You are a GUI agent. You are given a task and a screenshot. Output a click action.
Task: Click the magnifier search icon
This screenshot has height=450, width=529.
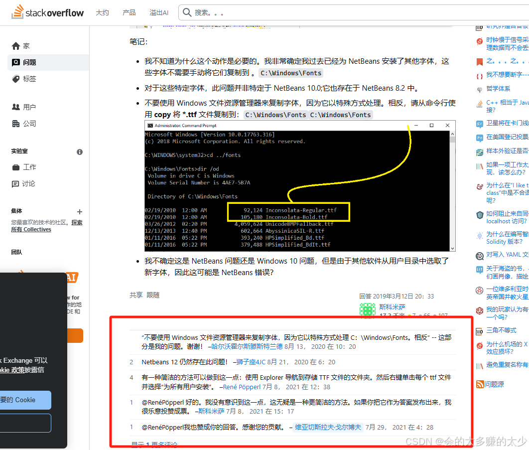[x=187, y=12]
